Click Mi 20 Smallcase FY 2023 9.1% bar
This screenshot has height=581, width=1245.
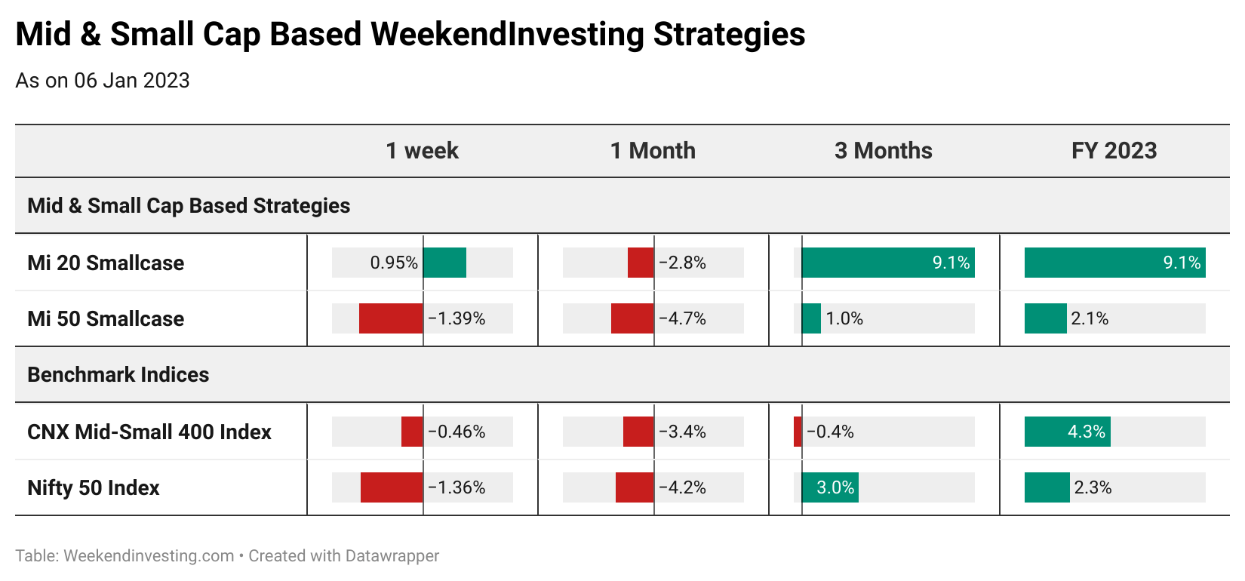(x=1115, y=263)
